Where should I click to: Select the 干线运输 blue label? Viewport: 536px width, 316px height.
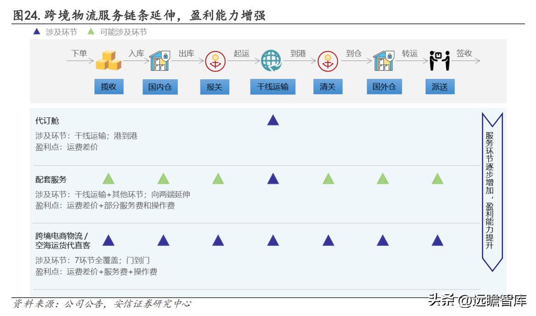click(273, 87)
